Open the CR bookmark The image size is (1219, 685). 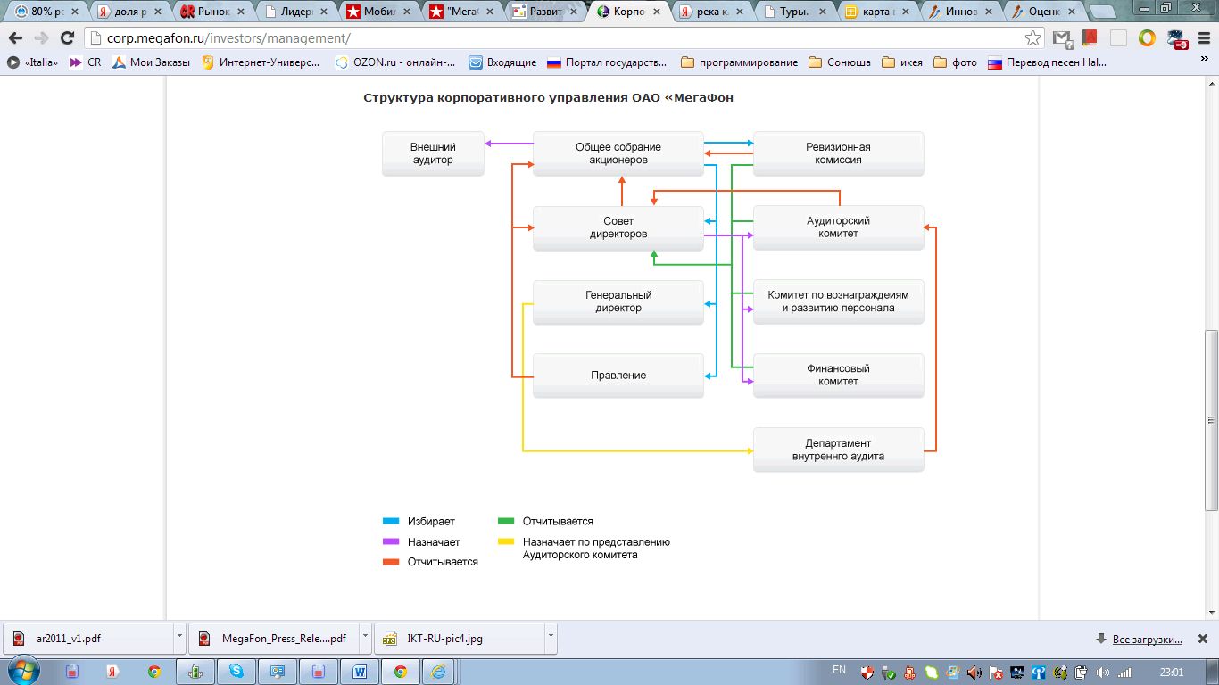[86, 62]
